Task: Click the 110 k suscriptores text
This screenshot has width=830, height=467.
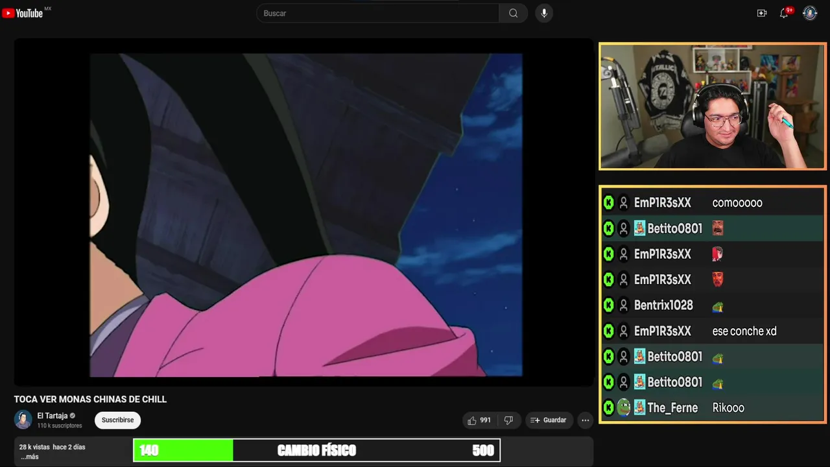Action: point(60,425)
